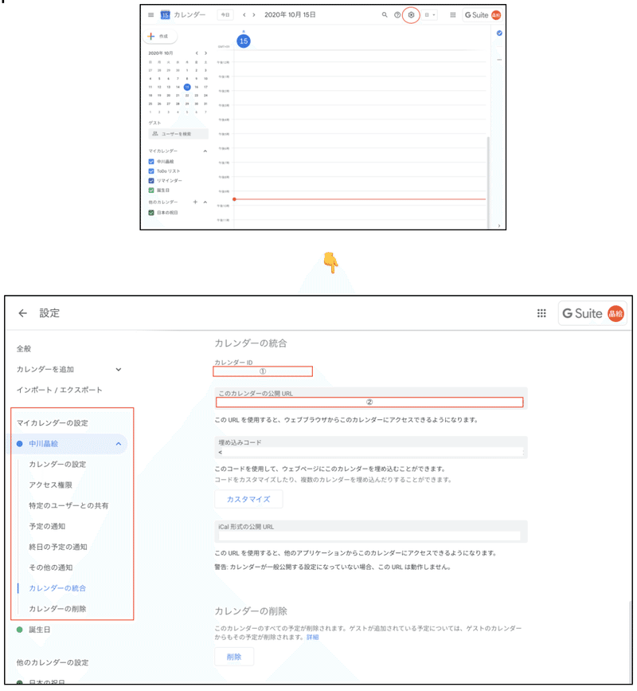
Task: Click the マイカレンダーの設定 heading
Action: [53, 423]
